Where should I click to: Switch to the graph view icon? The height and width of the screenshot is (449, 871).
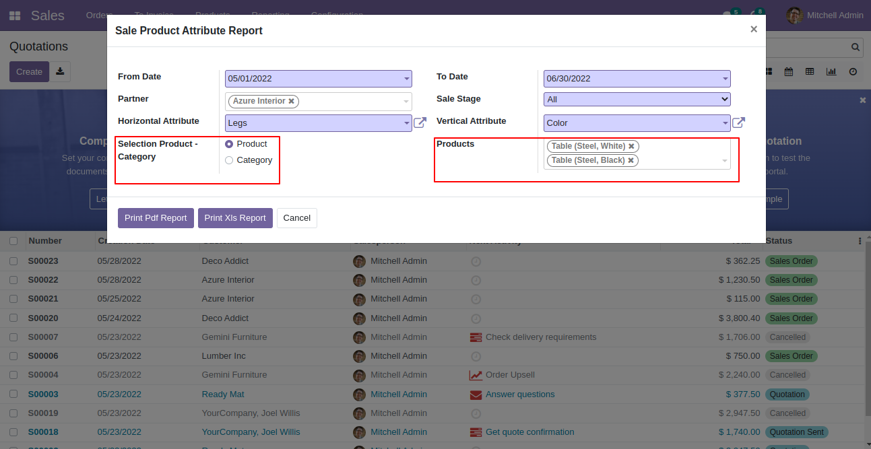point(831,71)
